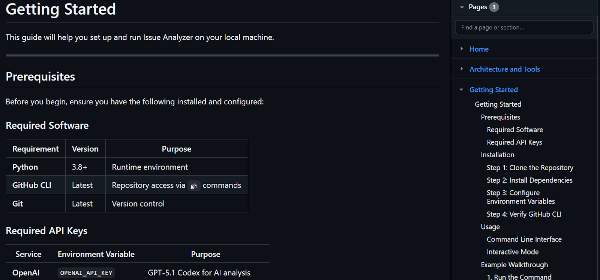Expand the Home page outline
This screenshot has width=600, height=280.
(462, 49)
